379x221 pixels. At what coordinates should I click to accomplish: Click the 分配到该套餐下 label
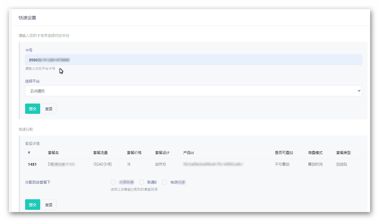pos(38,182)
